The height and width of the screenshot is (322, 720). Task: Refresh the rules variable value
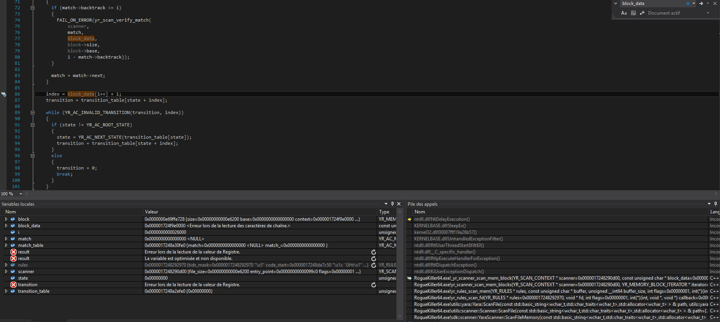pos(374,265)
